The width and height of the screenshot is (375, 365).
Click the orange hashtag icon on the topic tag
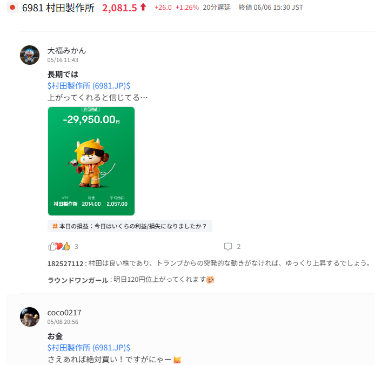[55, 226]
